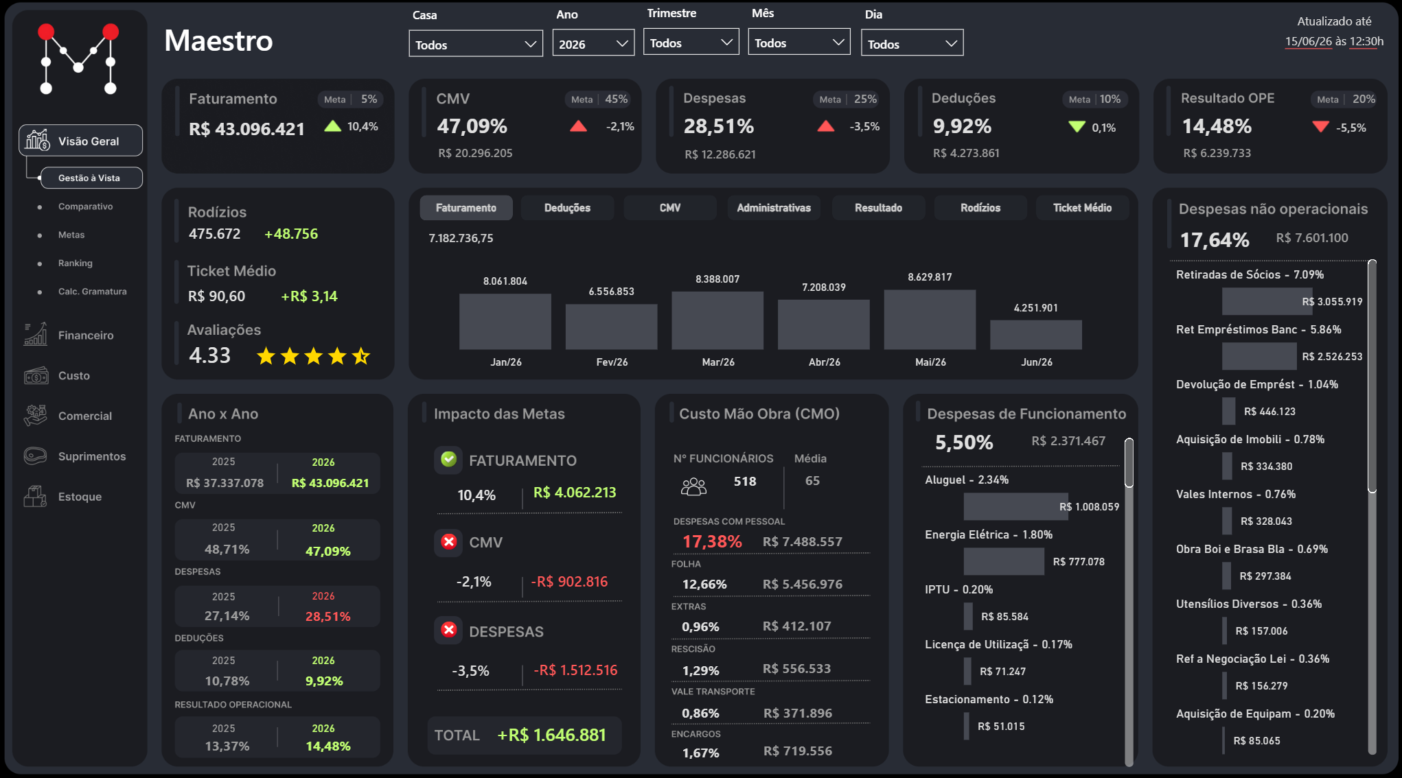Click the Maestro logo icon
The width and height of the screenshot is (1402, 778).
[78, 59]
